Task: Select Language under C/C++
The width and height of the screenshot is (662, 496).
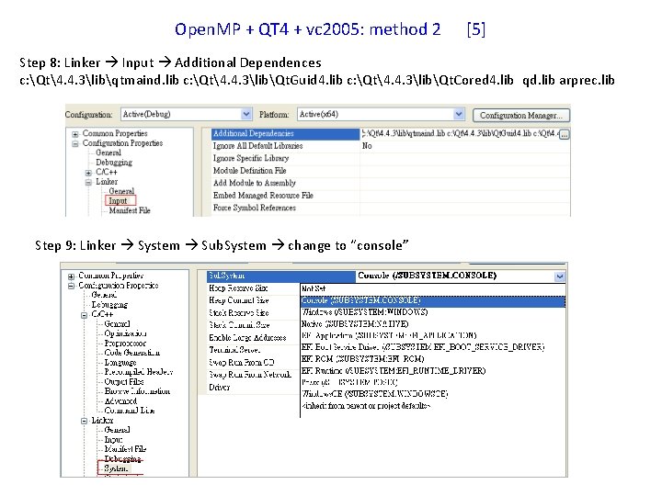Action: [x=120, y=362]
